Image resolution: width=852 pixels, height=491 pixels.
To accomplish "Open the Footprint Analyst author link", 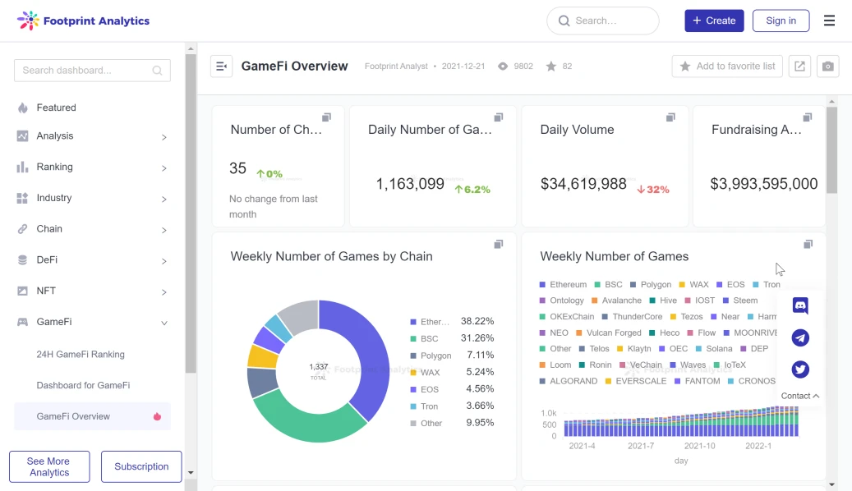I will tap(396, 67).
